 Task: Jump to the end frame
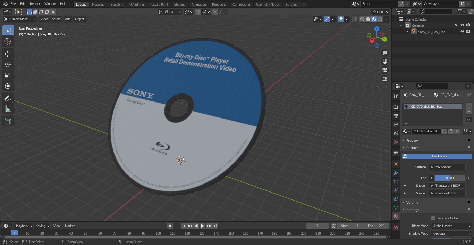pos(215,226)
